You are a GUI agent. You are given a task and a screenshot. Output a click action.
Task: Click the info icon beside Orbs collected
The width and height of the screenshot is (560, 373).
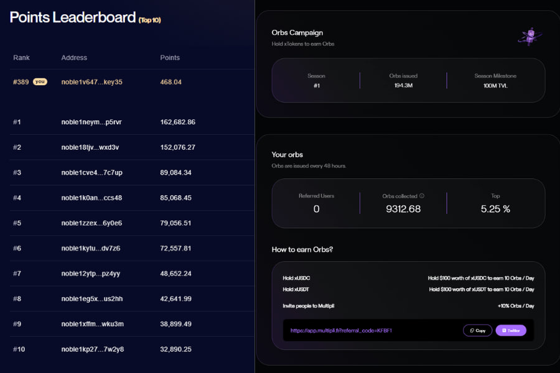422,195
